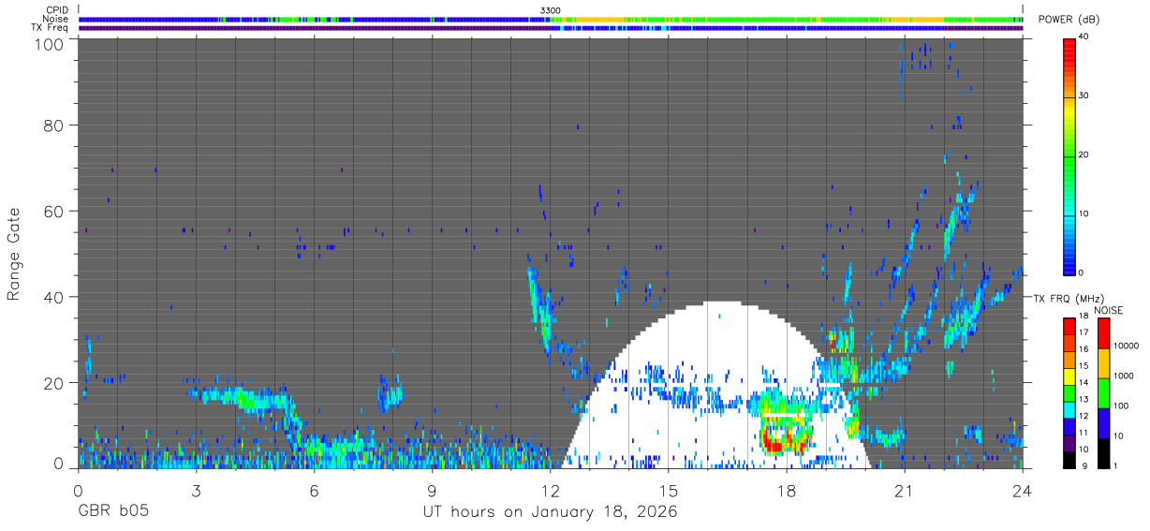Click the 'TX Freq' row label

tap(50, 27)
